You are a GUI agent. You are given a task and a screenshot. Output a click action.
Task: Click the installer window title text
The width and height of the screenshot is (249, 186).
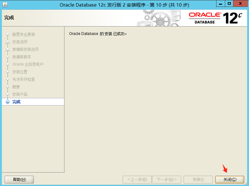[x=124, y=5]
